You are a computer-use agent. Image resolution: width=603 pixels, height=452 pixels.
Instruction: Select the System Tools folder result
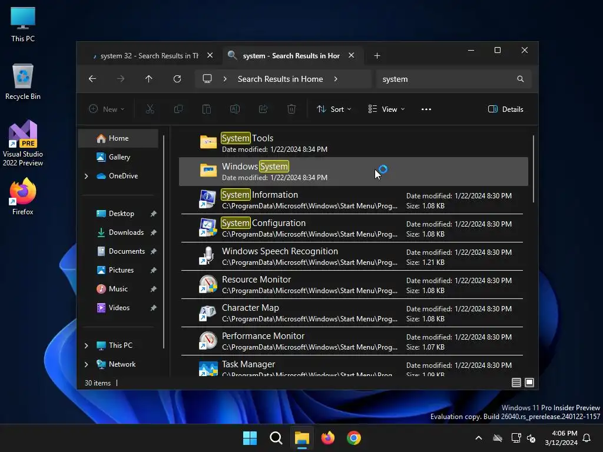pyautogui.click(x=353, y=143)
